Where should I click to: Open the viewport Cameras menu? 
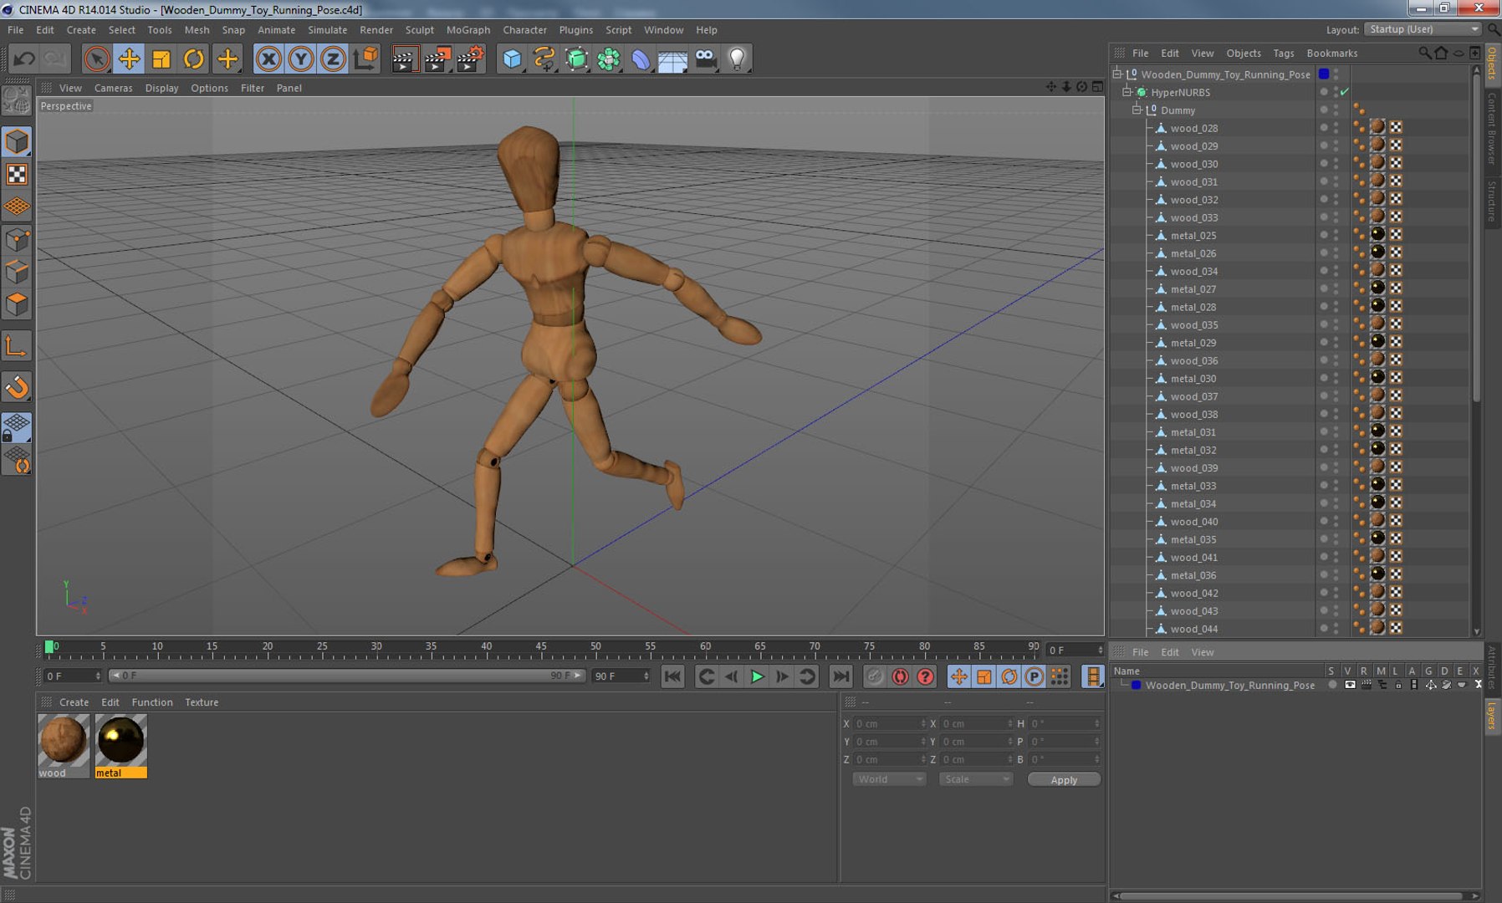[113, 88]
